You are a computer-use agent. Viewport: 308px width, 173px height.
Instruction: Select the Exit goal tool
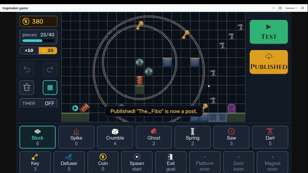tap(171, 162)
